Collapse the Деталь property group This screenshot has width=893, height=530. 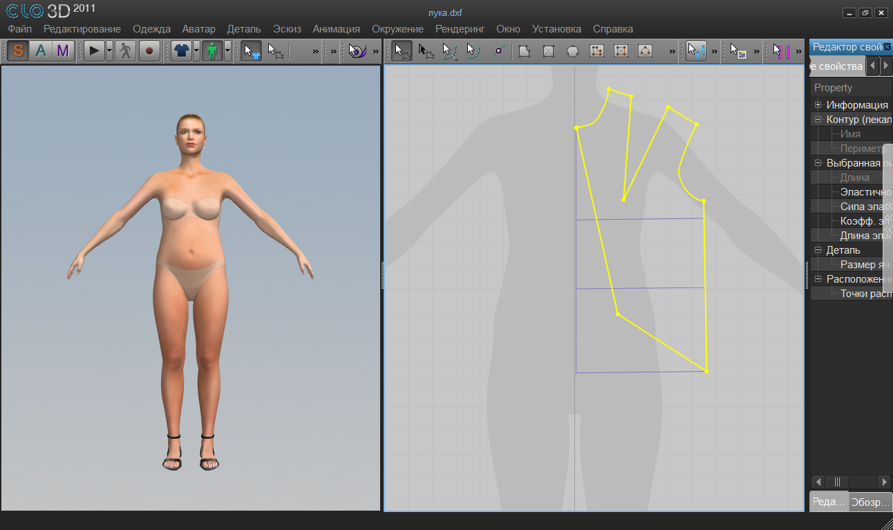tap(818, 250)
